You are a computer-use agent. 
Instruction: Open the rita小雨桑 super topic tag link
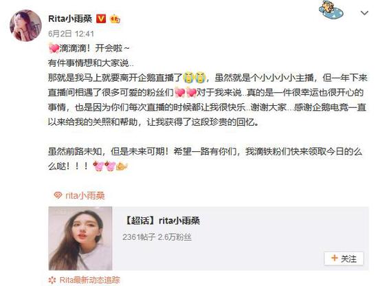point(85,195)
